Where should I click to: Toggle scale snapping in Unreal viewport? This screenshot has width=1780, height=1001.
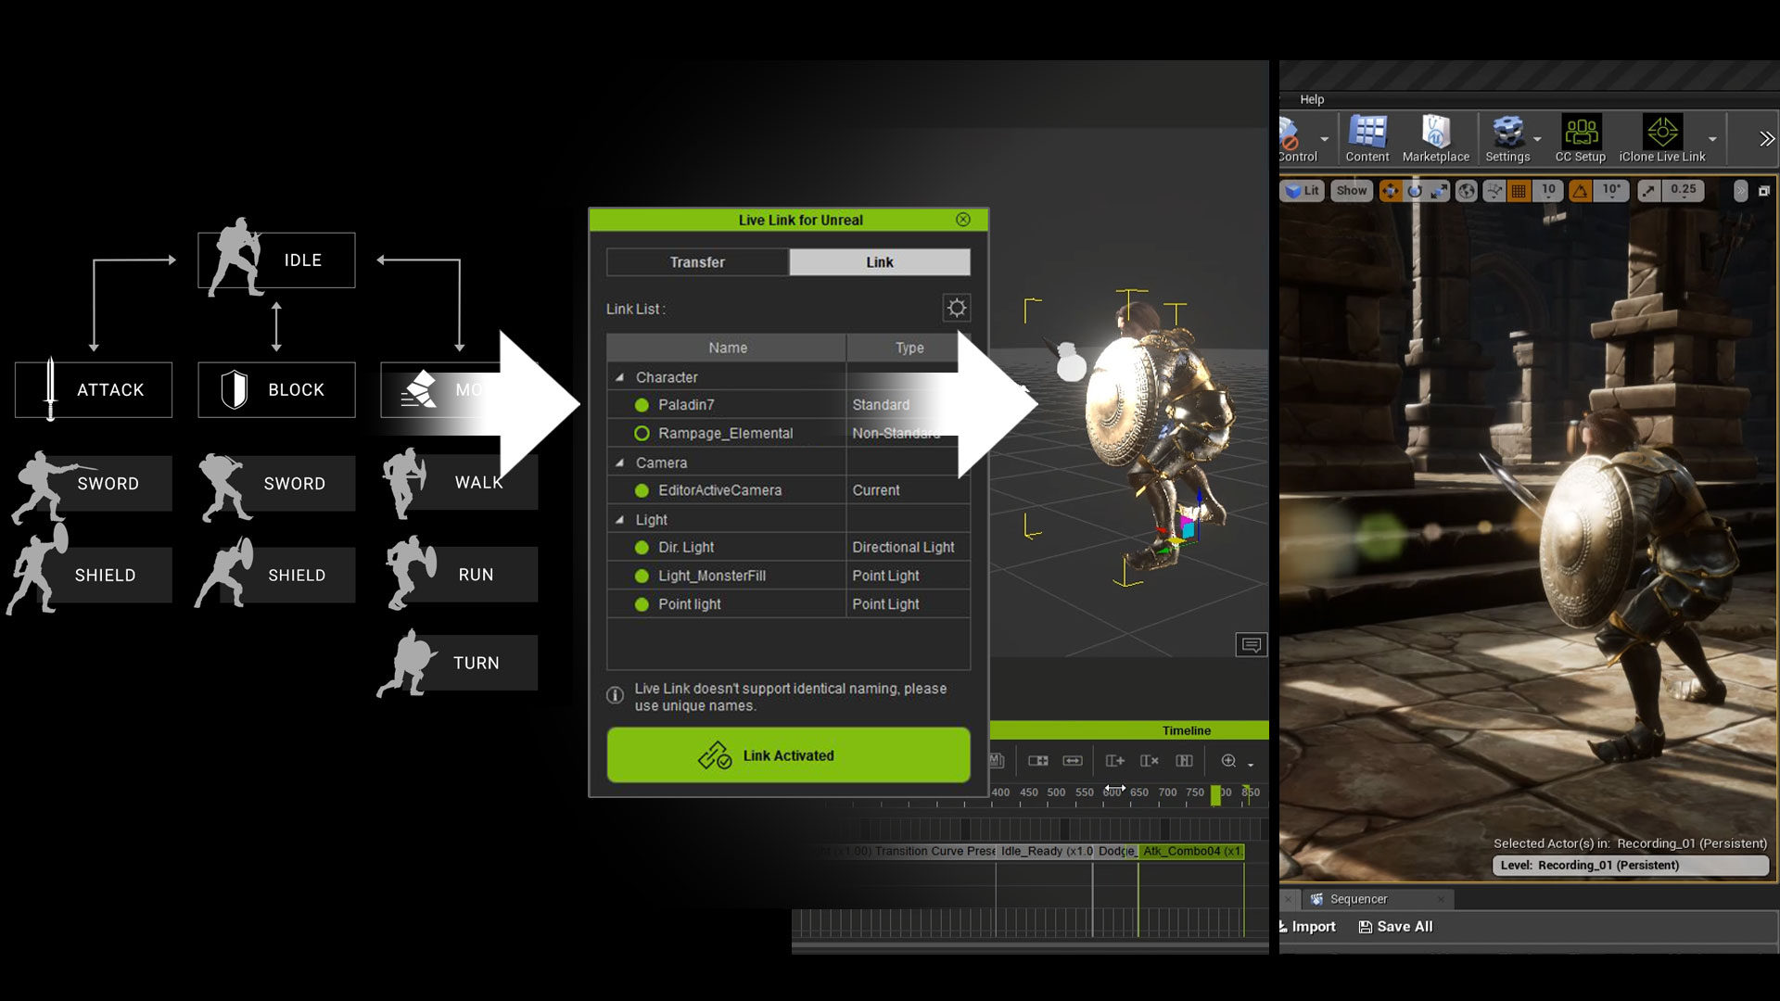[1648, 191]
